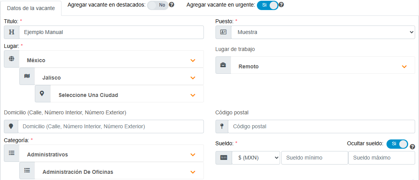Open the Puesto dropdown showing Muestra
Screen dimensions: 419x180
click(323, 32)
